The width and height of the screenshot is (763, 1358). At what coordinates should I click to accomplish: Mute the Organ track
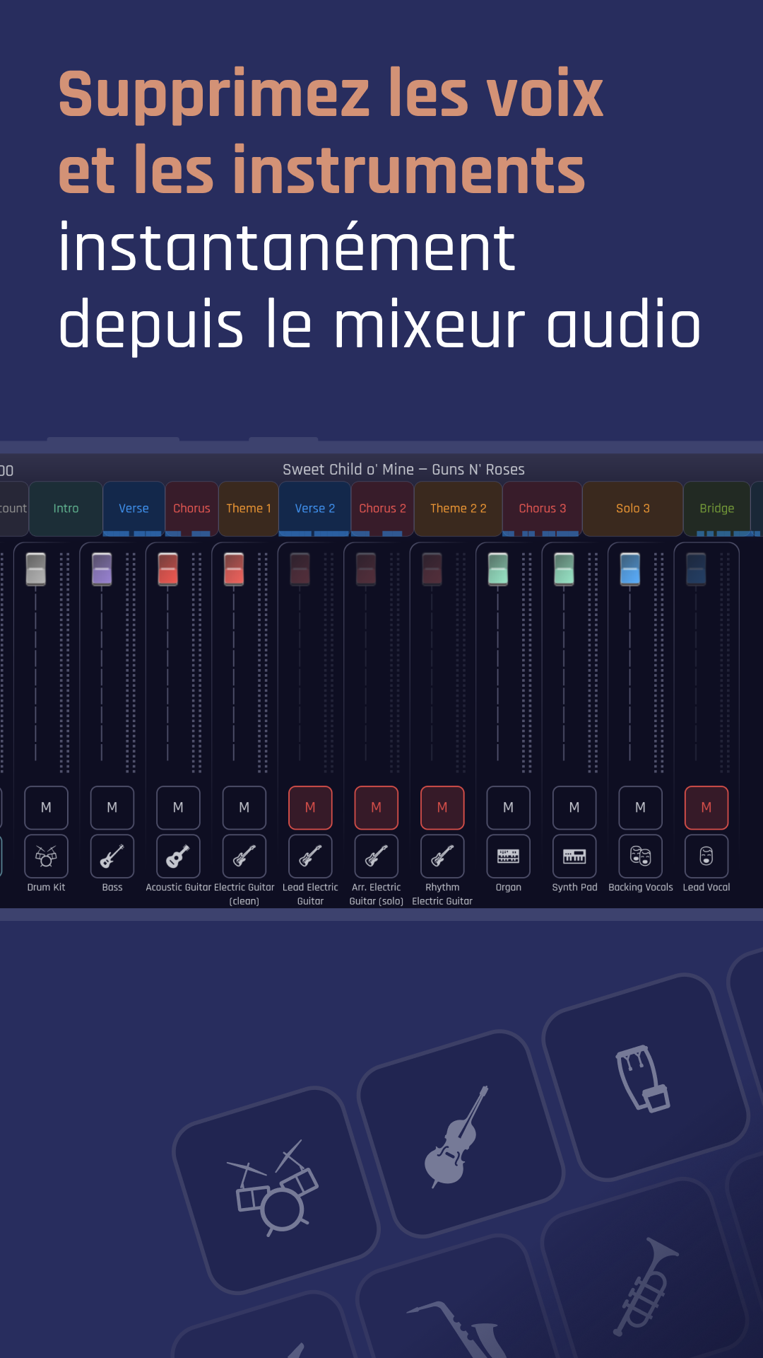click(x=509, y=808)
